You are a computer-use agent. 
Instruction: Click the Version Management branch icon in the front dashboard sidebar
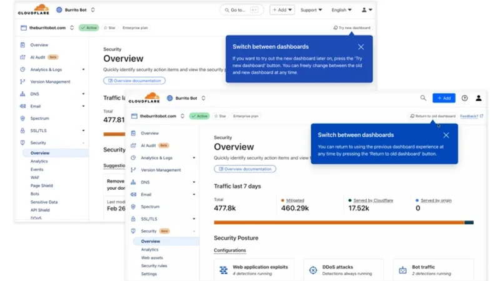[133, 170]
